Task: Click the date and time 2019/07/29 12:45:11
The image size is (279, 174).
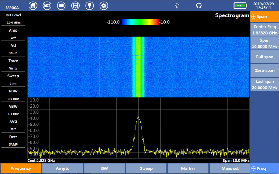Action: click(263, 6)
